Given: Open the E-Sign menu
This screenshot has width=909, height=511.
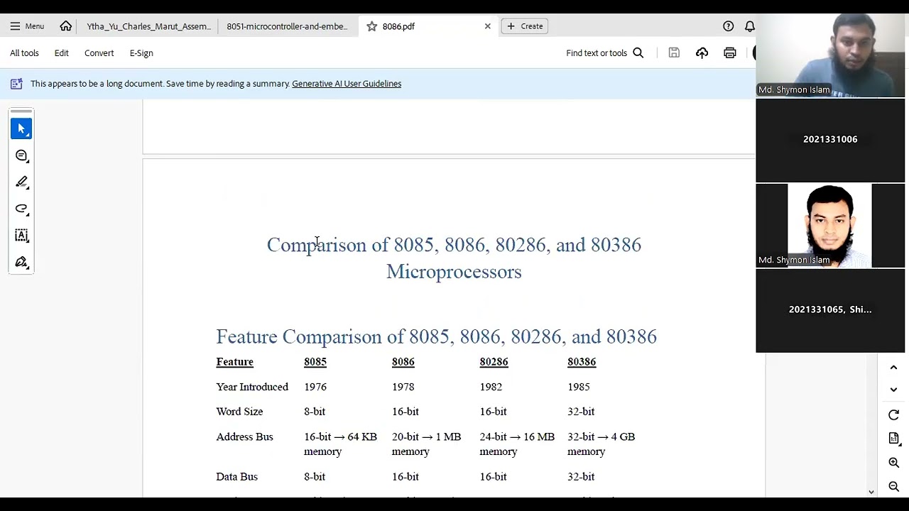Looking at the screenshot, I should (141, 53).
